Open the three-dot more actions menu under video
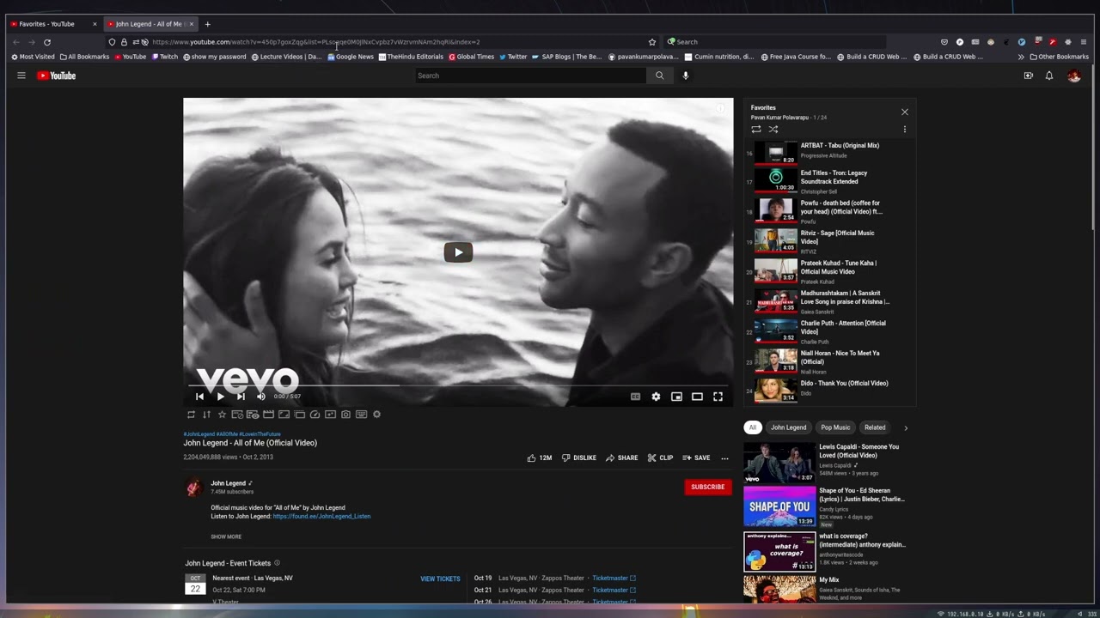 point(724,458)
